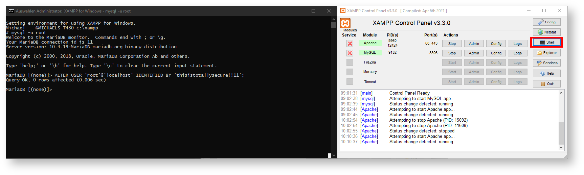
Task: Open the global Config with wrench icon
Action: pyautogui.click(x=547, y=22)
